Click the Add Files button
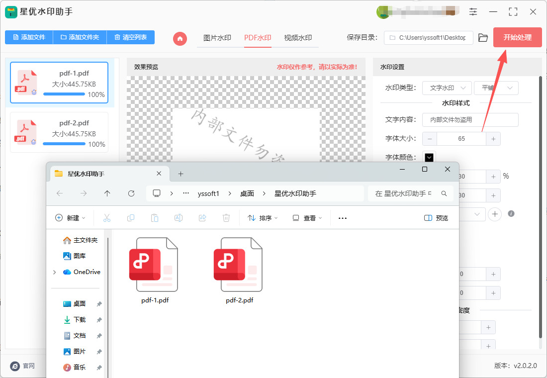Image resolution: width=547 pixels, height=378 pixels. point(29,37)
